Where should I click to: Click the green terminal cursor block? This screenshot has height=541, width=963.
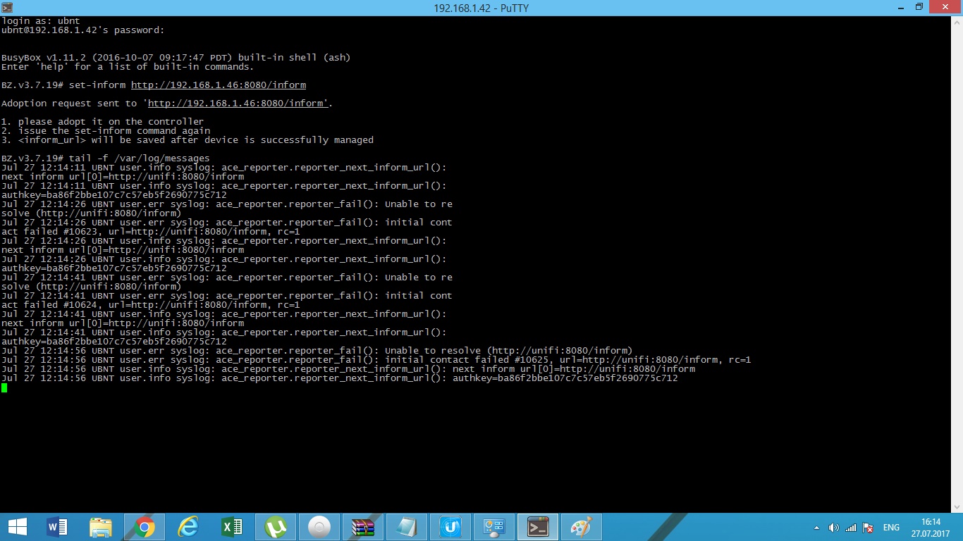(4, 387)
